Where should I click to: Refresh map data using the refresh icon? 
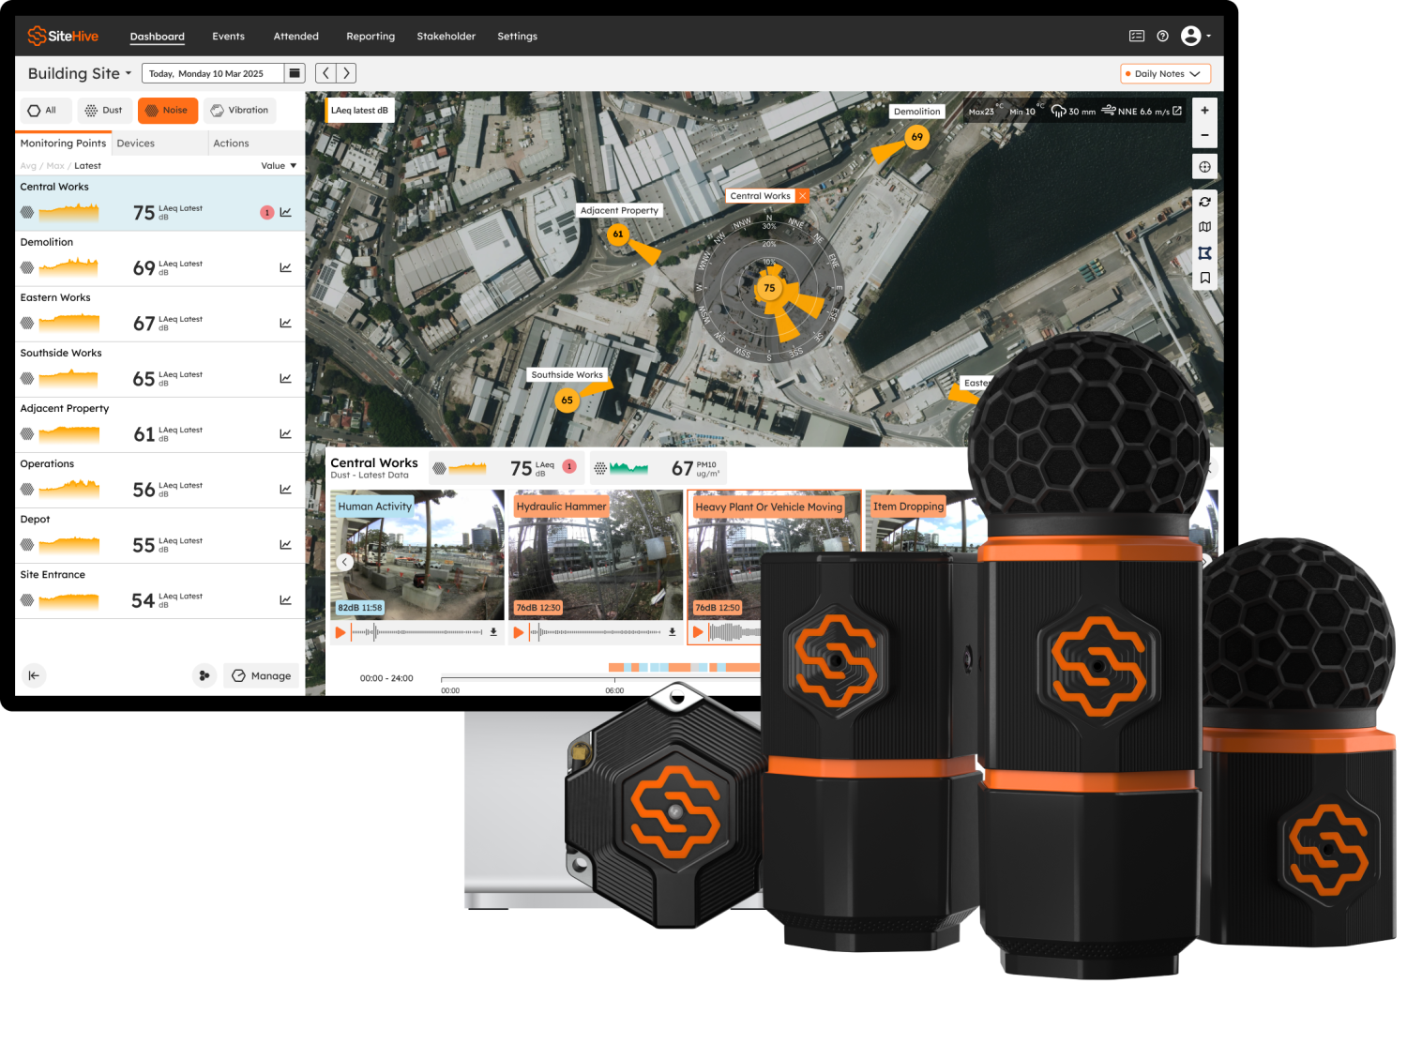(x=1204, y=202)
